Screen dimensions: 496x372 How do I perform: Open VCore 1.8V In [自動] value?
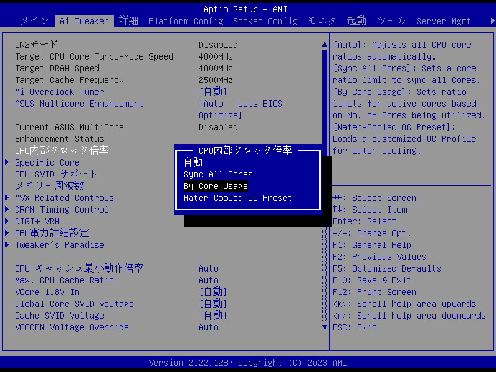pos(213,292)
